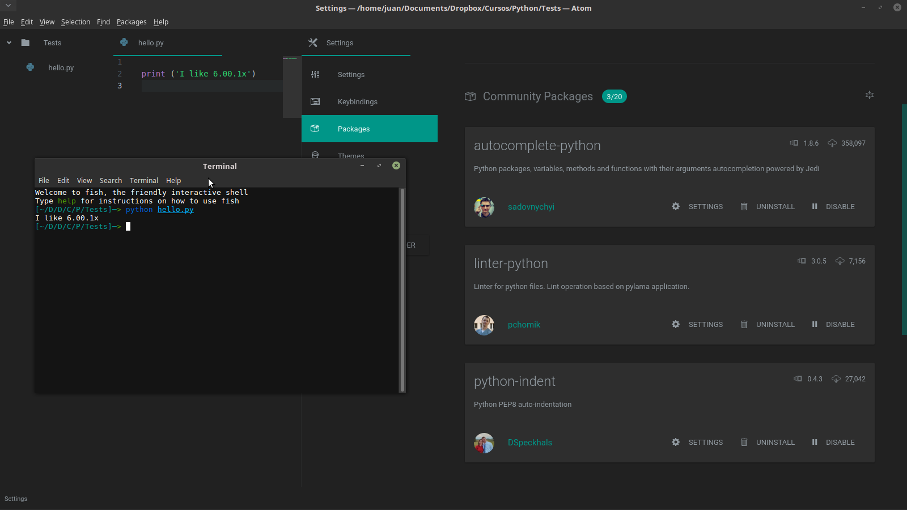Open python-indent SETTINGS button
907x510 pixels.
tap(697, 443)
